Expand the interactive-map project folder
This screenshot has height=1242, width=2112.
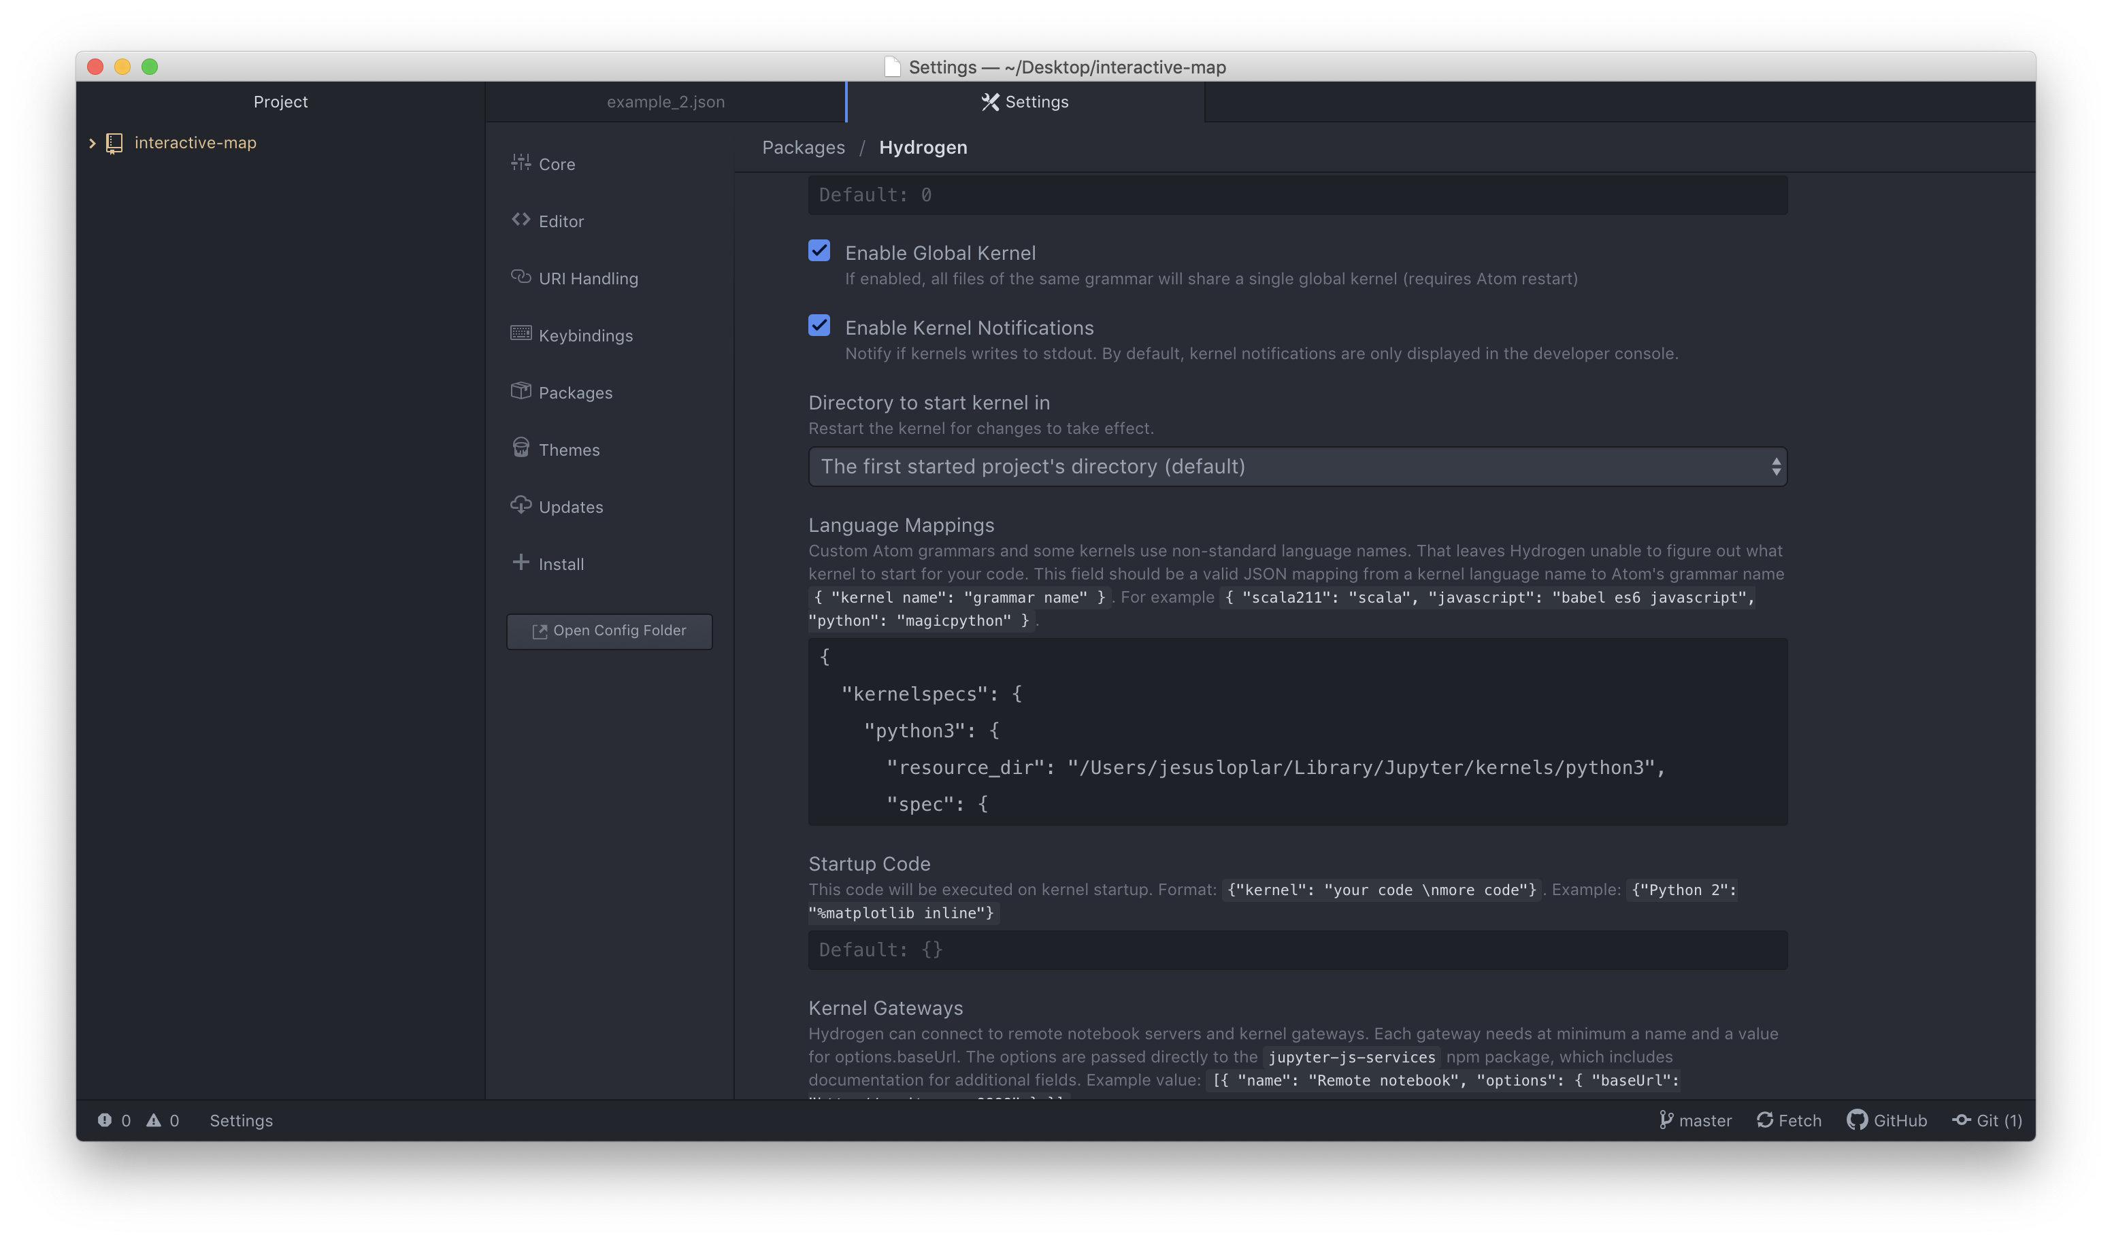point(92,142)
